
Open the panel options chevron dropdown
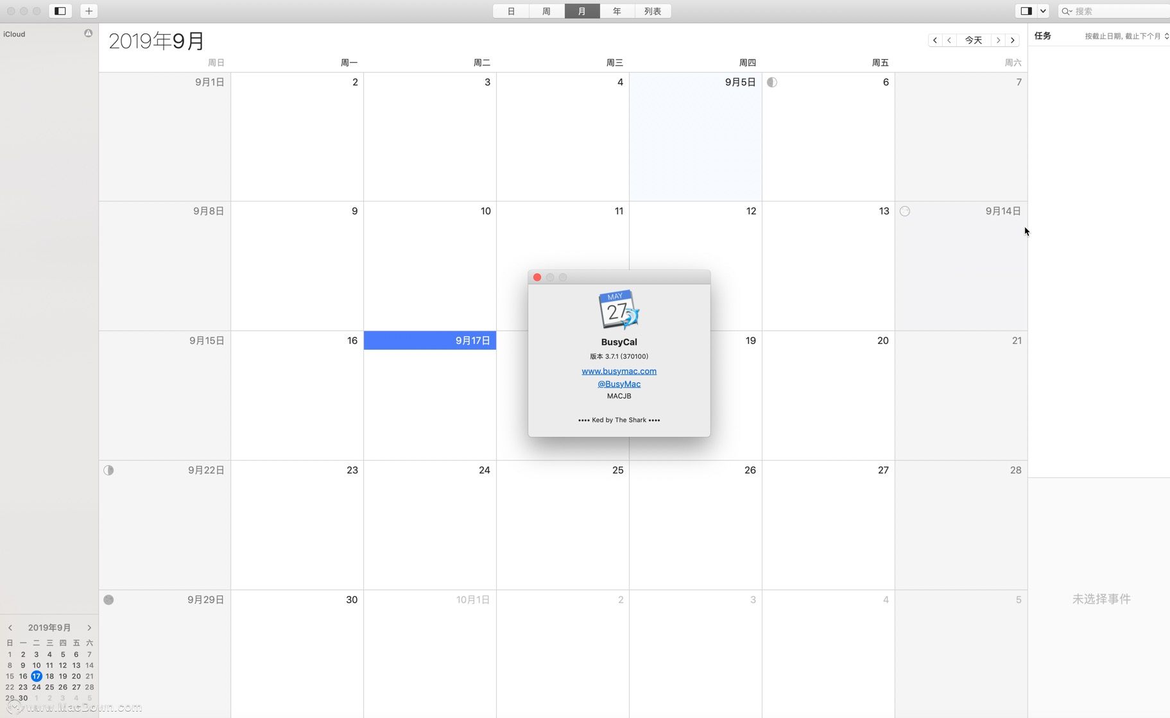point(1043,11)
